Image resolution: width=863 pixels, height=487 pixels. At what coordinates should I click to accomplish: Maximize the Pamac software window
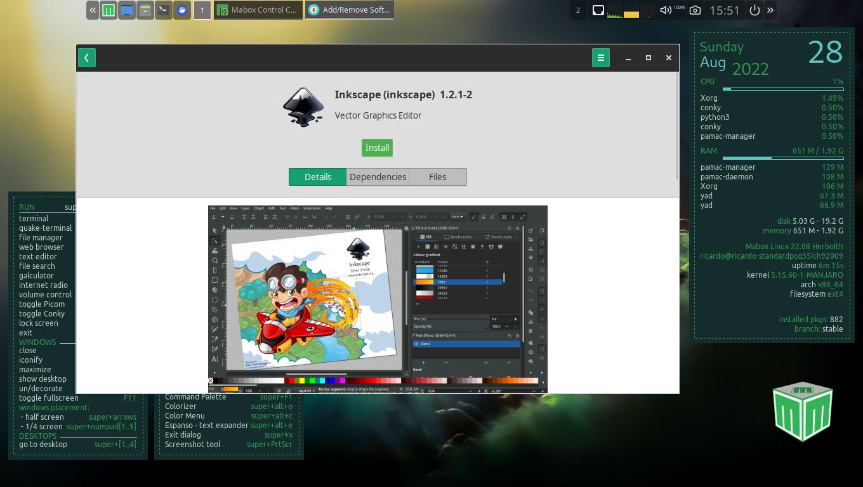pos(648,58)
